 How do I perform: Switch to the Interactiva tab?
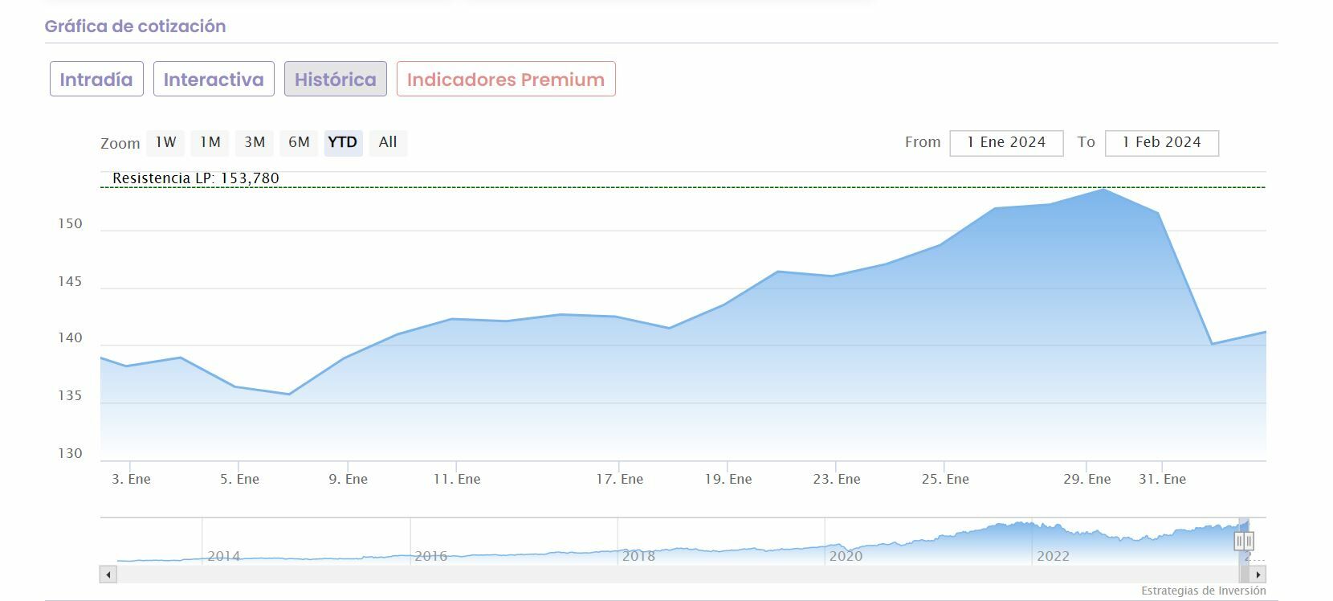(x=214, y=79)
